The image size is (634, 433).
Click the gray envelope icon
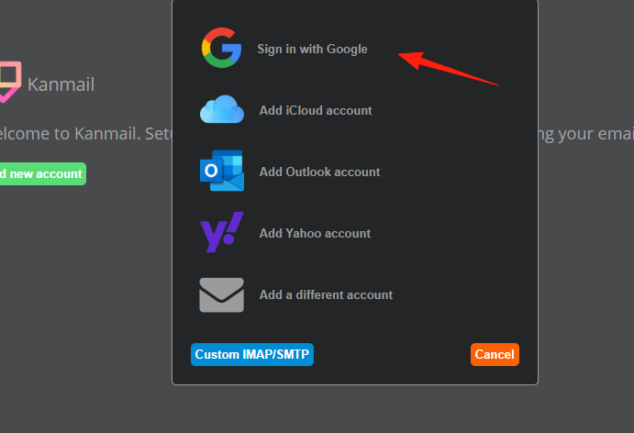221,295
